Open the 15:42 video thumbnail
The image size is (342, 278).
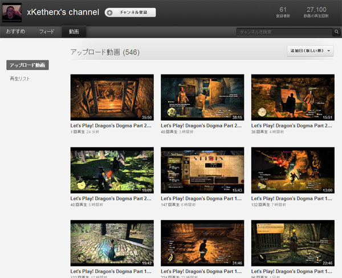point(112,243)
